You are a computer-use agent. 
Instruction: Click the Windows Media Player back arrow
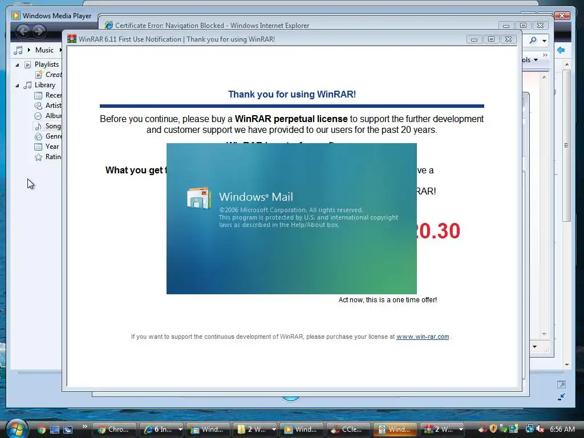23,31
